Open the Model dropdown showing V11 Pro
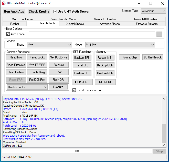This screenshot has width=169, height=162. point(120,45)
